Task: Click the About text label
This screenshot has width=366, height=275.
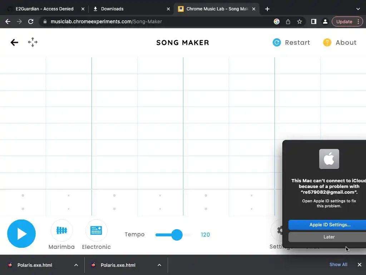Action: coord(346,43)
